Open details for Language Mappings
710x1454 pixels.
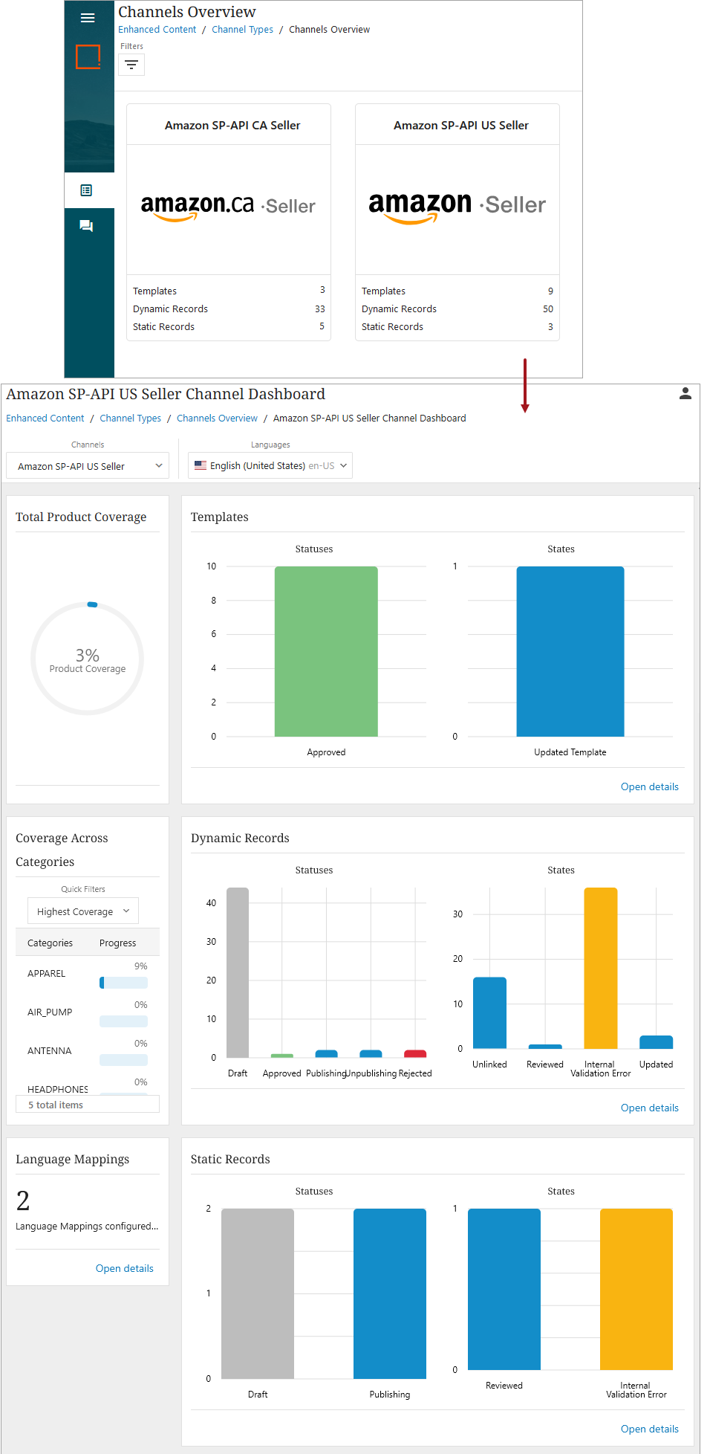tap(125, 1268)
